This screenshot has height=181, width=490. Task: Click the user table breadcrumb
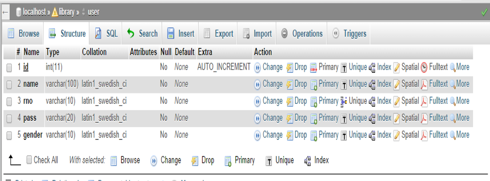pyautogui.click(x=93, y=12)
